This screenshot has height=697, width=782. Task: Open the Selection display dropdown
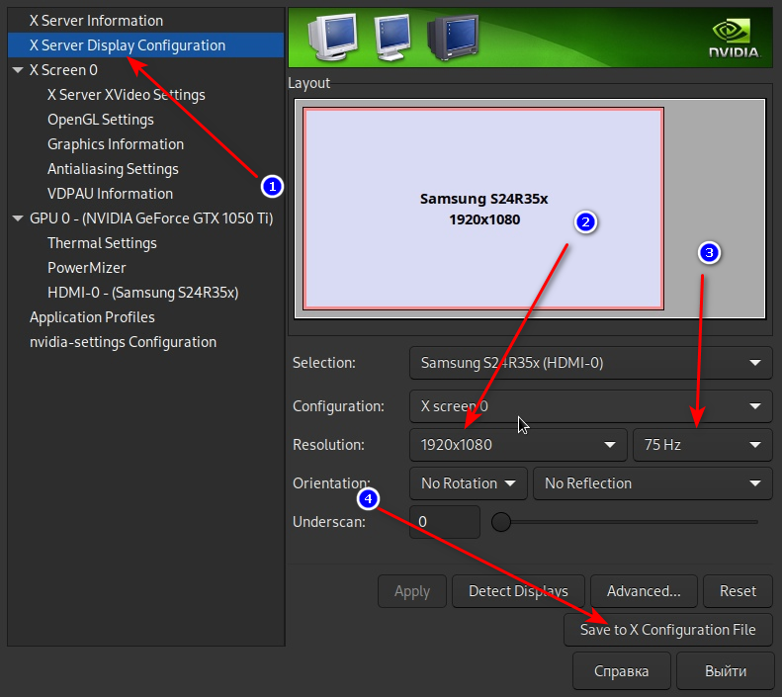(x=590, y=363)
